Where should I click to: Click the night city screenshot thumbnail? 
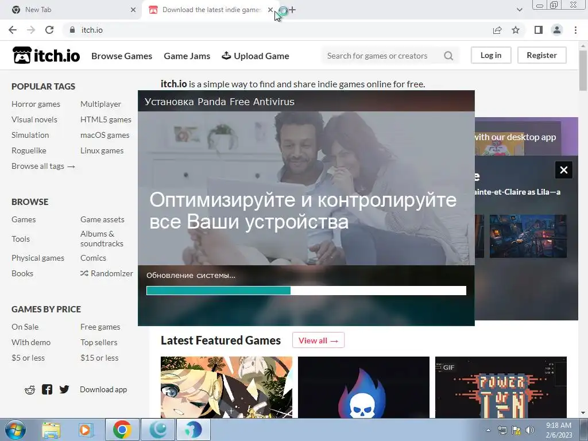point(528,236)
